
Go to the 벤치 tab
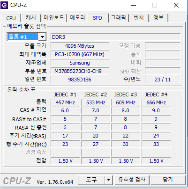coord(138,18)
